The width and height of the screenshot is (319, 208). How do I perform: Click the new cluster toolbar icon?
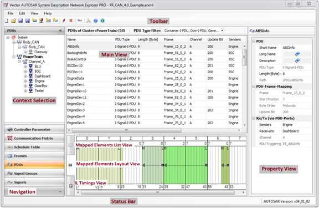click(x=34, y=21)
